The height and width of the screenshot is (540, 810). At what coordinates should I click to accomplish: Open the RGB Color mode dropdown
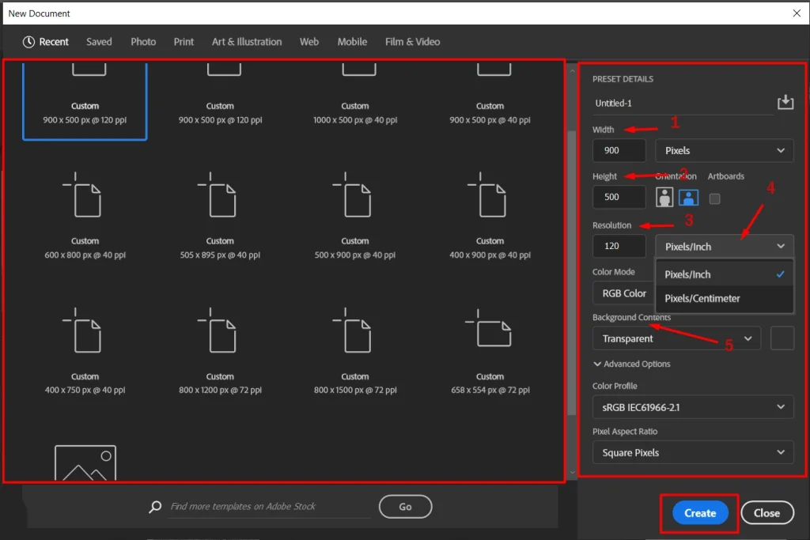coord(623,293)
